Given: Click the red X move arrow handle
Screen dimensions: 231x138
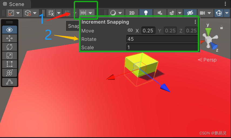Looking at the screenshot, I should (111, 77).
